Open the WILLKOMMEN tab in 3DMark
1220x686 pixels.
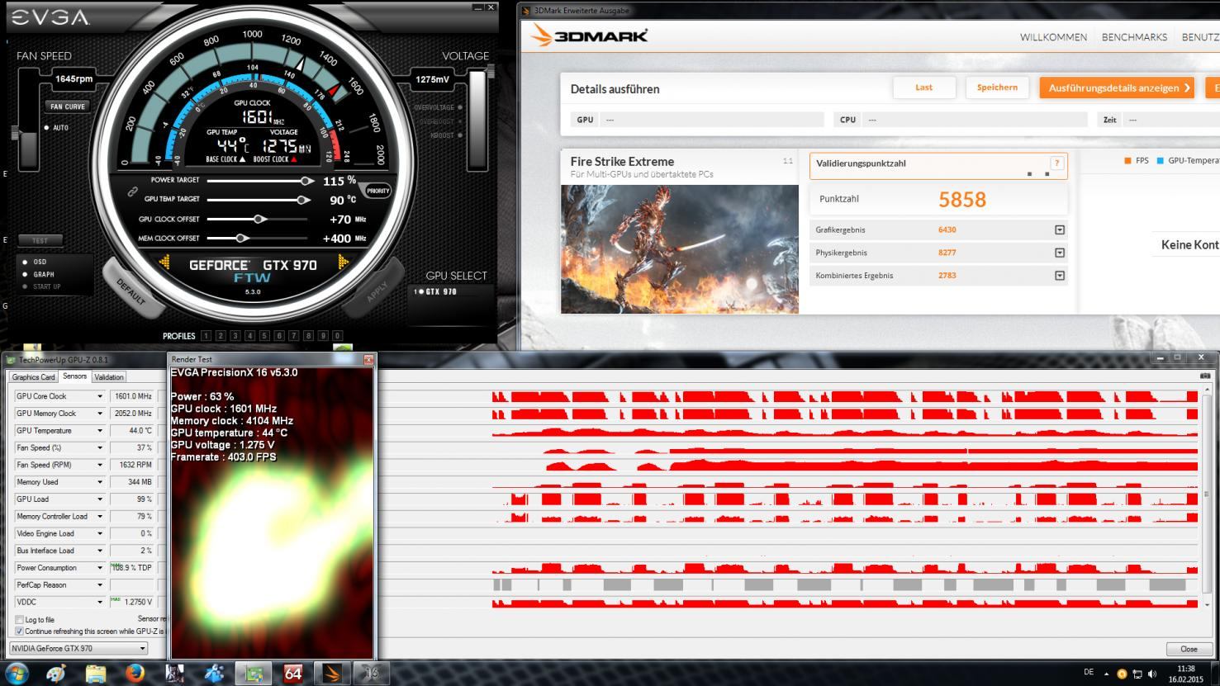1053,37
